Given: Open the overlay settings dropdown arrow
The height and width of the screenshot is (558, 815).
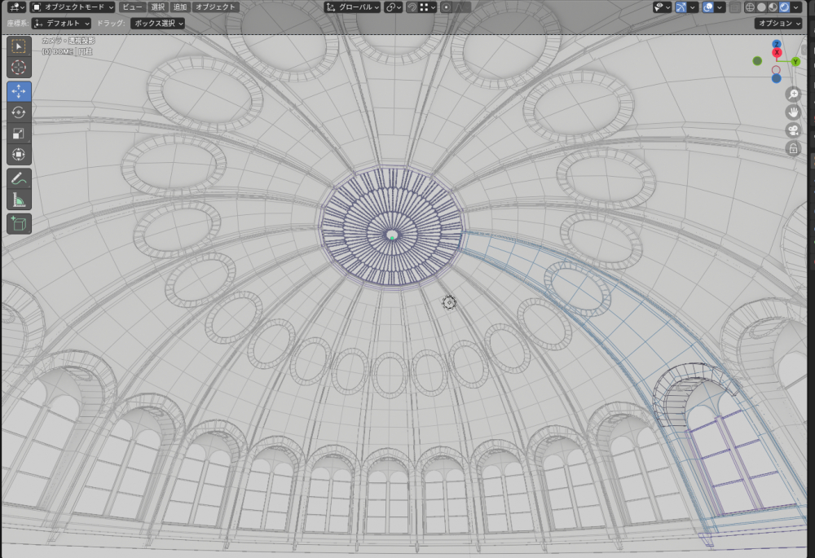Looking at the screenshot, I should pyautogui.click(x=720, y=7).
